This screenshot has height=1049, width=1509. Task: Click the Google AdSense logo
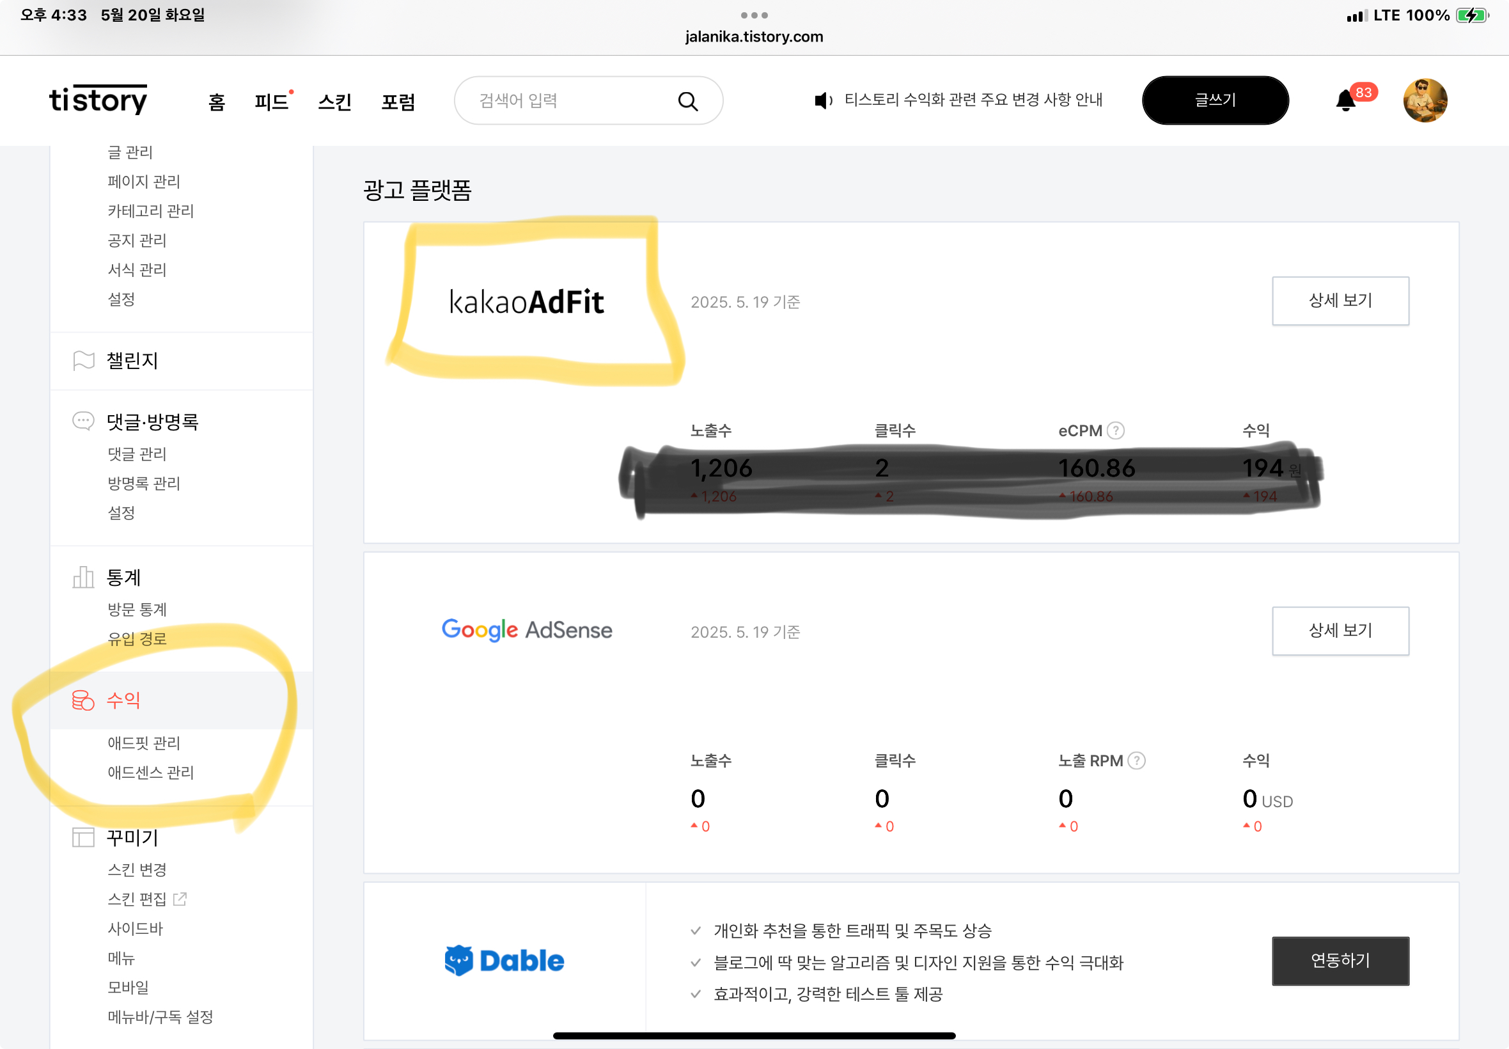(x=527, y=629)
